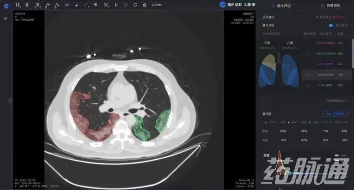
Task: Switch to 肺炎评估 tab
Action: [x=281, y=6]
